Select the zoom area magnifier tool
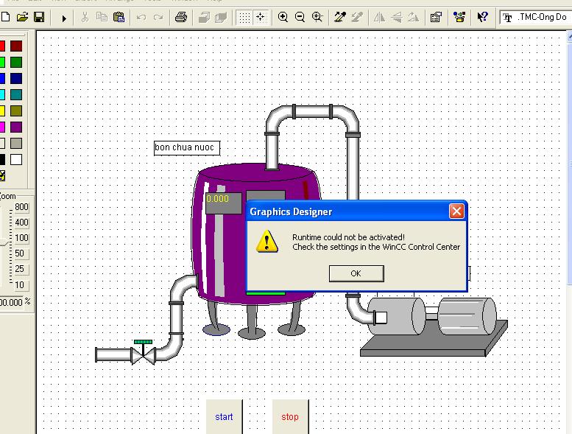 click(x=317, y=17)
